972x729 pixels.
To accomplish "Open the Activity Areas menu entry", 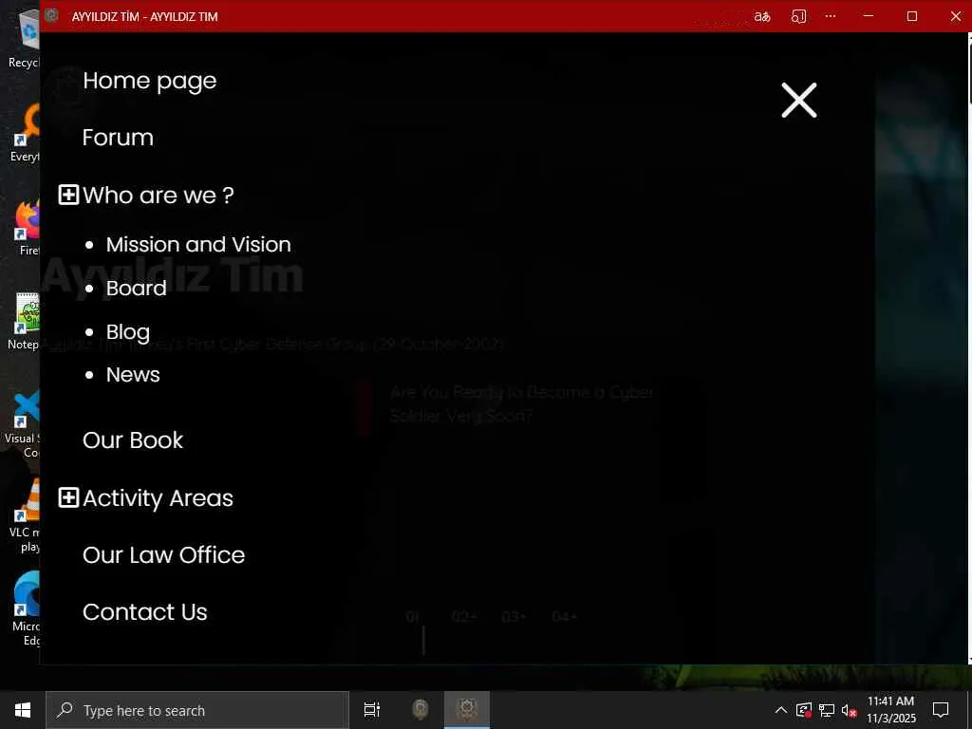I will point(158,498).
